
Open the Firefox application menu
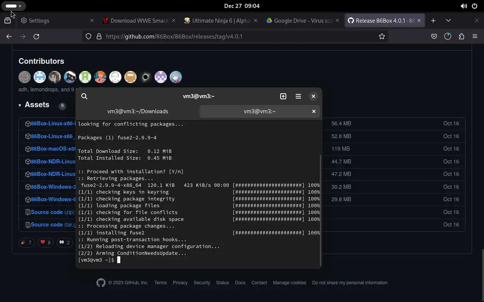point(475,37)
